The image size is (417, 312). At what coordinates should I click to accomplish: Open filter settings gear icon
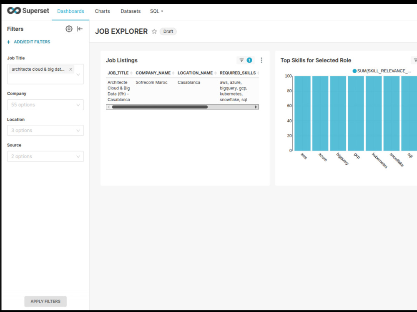coord(69,29)
